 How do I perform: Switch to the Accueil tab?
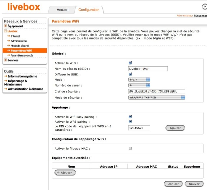point(62,10)
